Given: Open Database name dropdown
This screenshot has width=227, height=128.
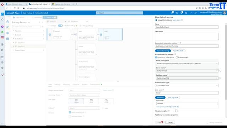Looking at the screenshot, I should (x=187, y=78).
